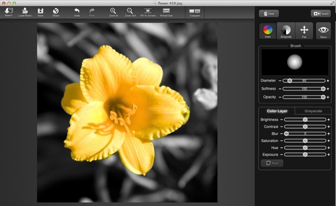Activate the Pan tool

304,31
